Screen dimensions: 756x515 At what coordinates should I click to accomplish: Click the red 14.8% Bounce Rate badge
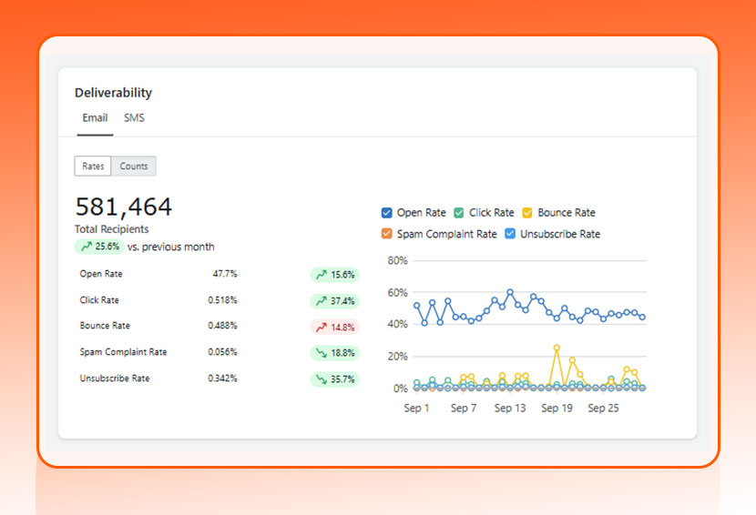tap(334, 327)
